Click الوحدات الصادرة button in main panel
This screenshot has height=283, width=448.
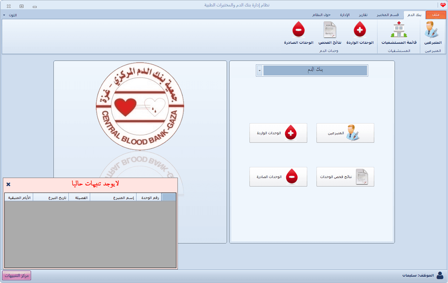coord(278,177)
